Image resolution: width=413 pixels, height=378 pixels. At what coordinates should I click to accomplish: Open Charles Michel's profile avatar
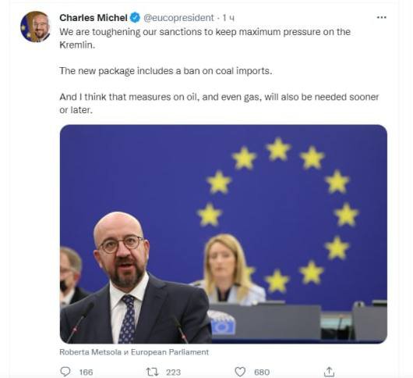coord(35,27)
